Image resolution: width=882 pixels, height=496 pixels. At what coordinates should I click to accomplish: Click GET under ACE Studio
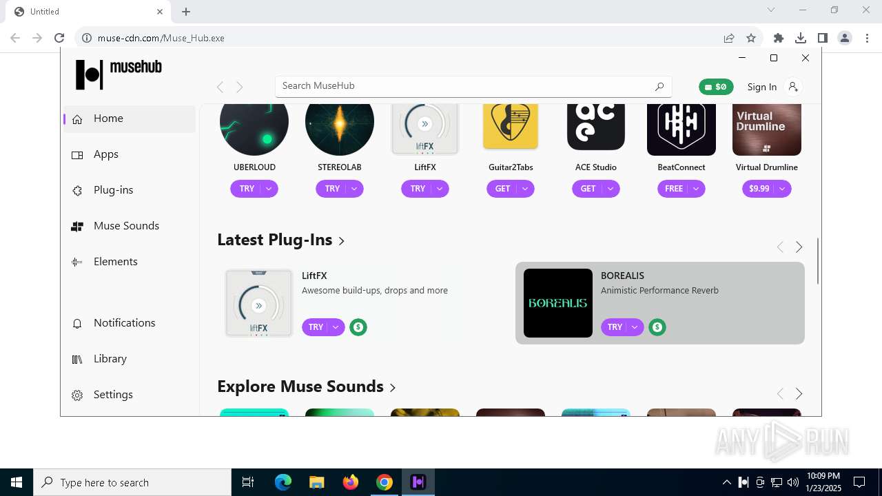[588, 189]
